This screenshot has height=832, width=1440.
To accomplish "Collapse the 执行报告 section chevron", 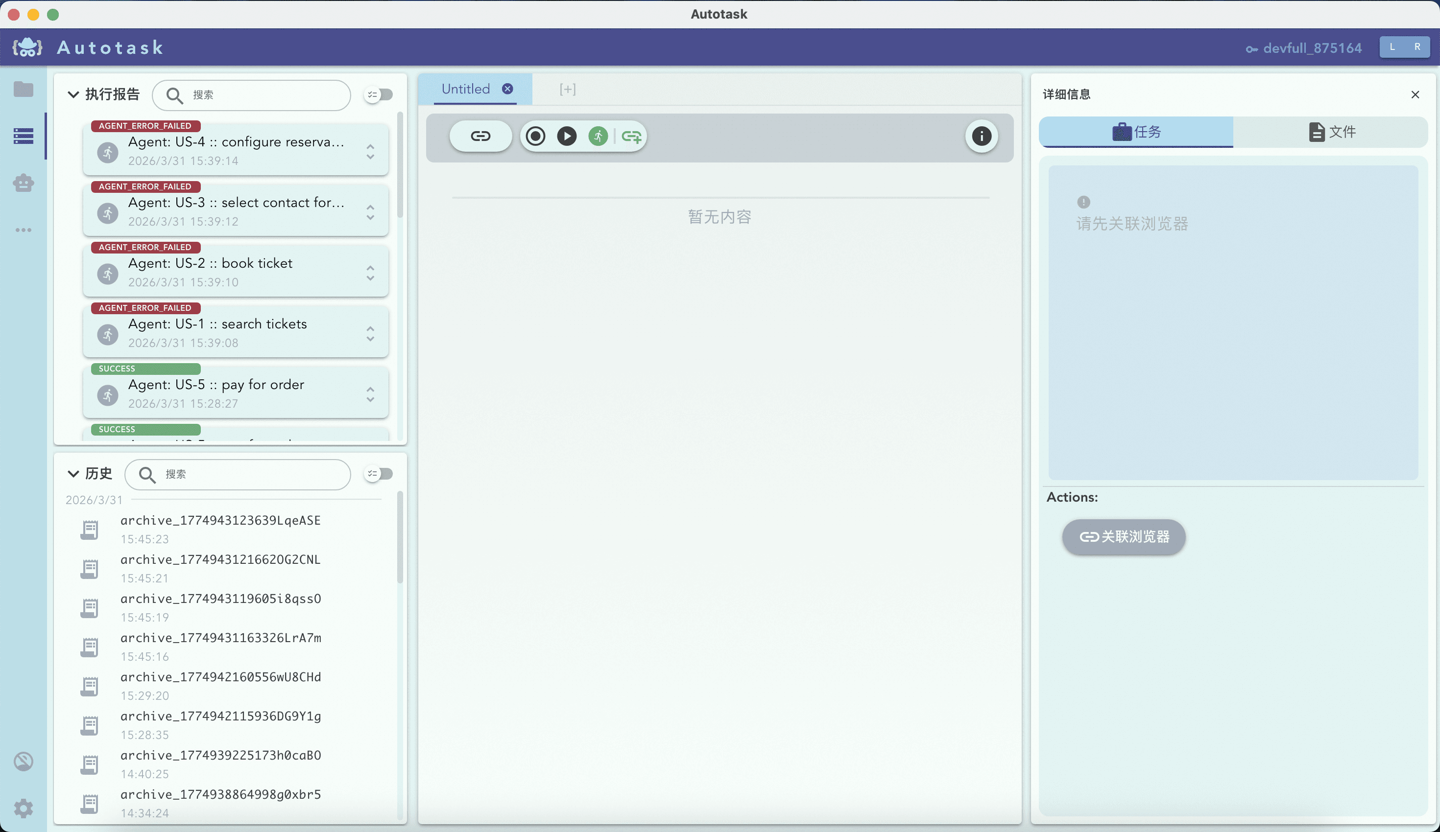I will click(x=73, y=94).
